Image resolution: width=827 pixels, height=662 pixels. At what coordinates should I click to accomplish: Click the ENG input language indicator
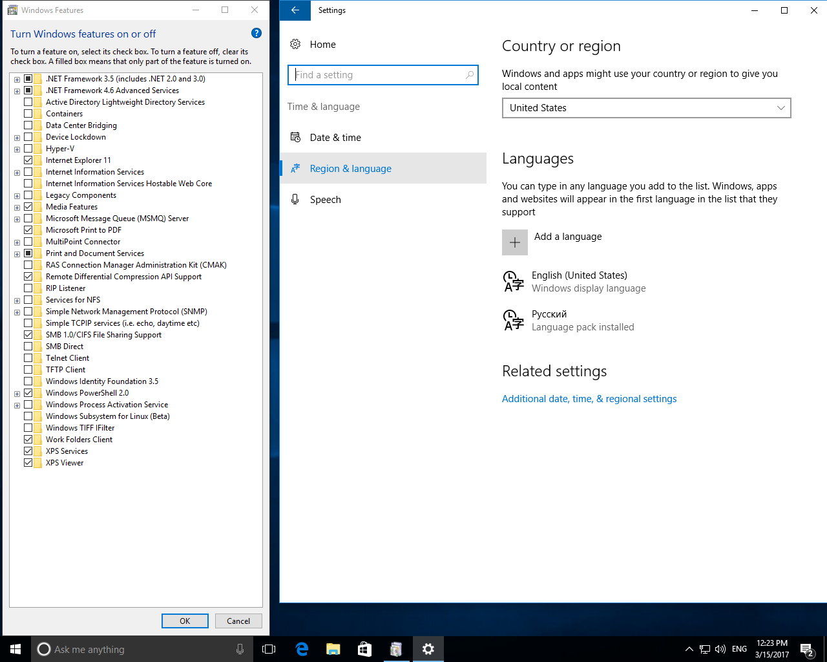(x=740, y=649)
